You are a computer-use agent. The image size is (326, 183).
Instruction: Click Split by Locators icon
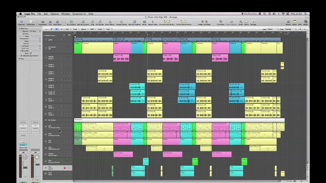83,22
